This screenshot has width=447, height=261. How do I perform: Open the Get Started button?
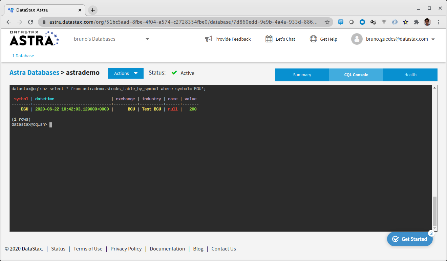click(410, 239)
